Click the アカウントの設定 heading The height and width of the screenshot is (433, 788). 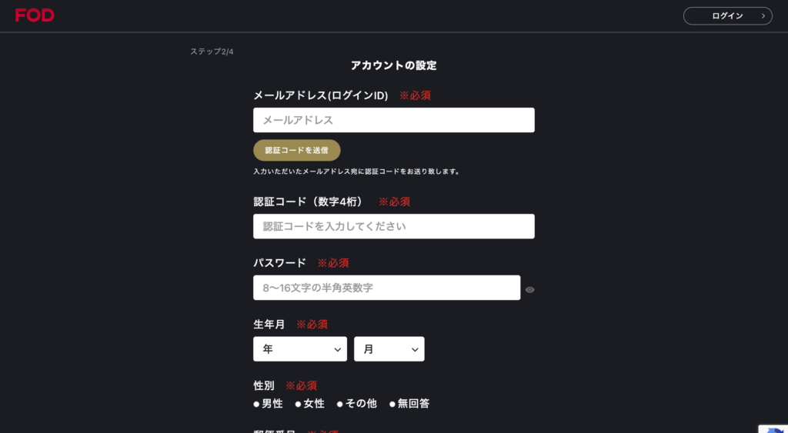tap(393, 65)
